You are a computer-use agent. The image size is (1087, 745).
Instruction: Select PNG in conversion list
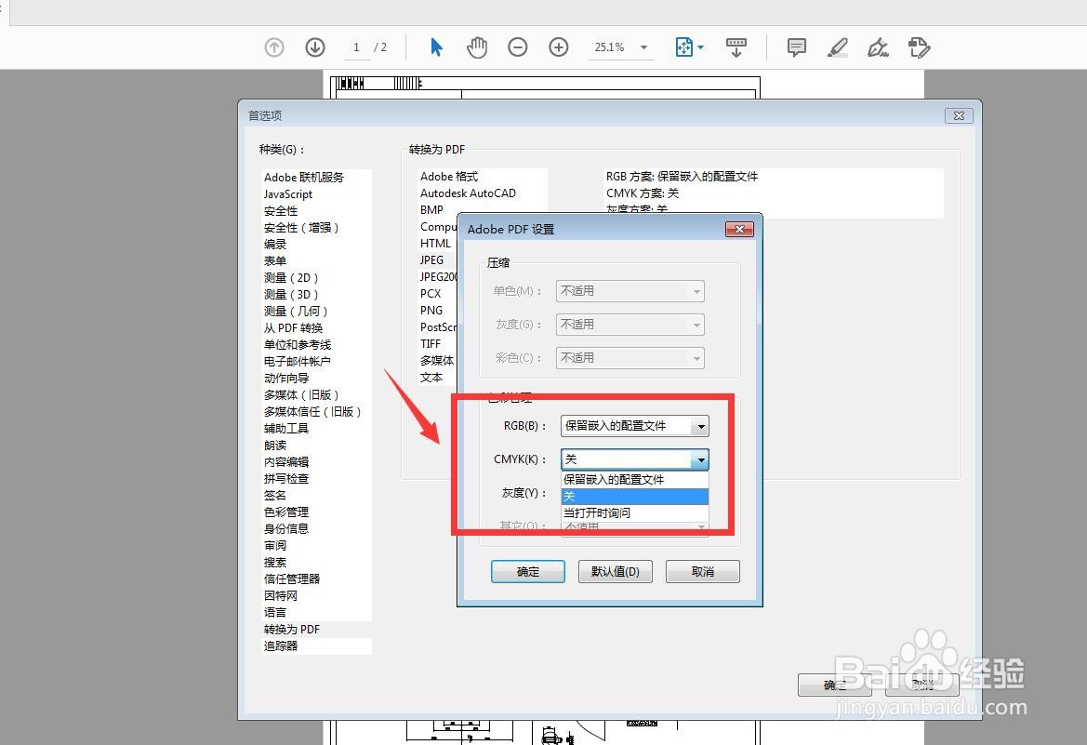click(431, 310)
